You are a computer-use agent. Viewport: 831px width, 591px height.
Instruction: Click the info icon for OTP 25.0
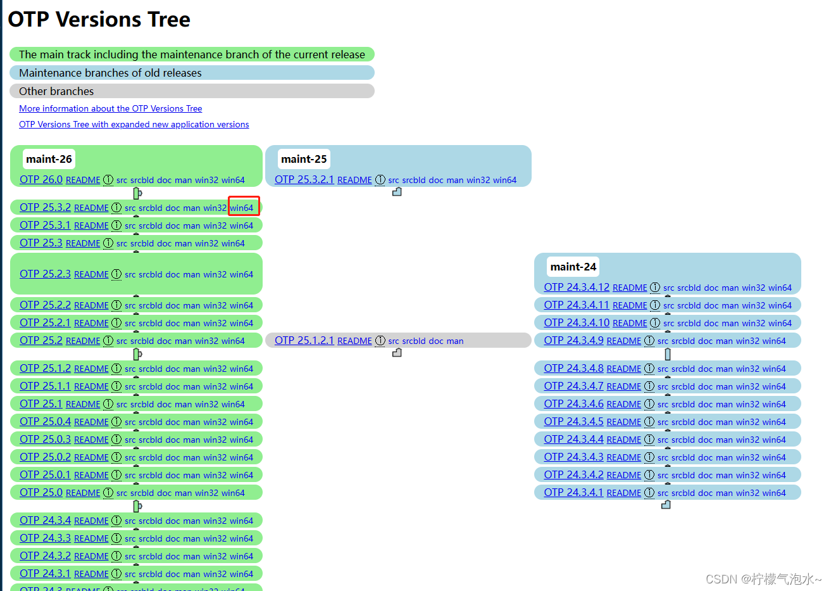pyautogui.click(x=108, y=493)
